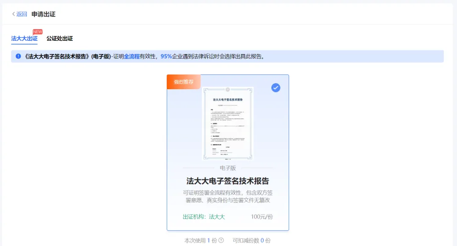Click the 95% highlighted figure in the banner

pos(166,57)
